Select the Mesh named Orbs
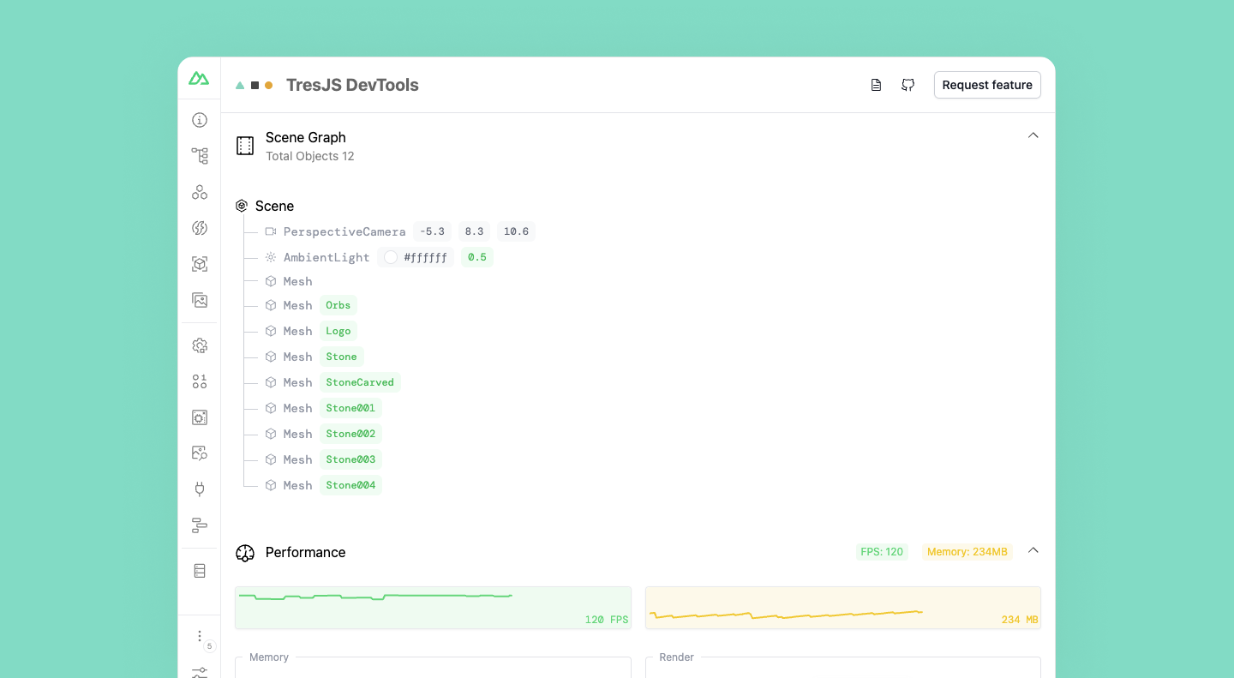 (x=311, y=305)
